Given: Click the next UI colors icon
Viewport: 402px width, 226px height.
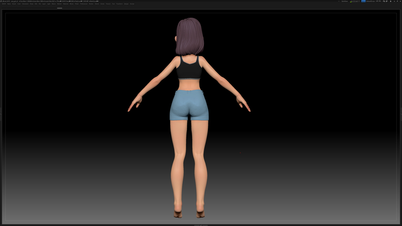Looking at the screenshot, I should [x=387, y=1].
